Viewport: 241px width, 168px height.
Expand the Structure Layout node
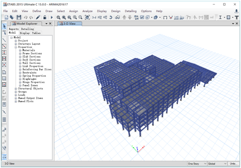pyautogui.click(x=16, y=44)
